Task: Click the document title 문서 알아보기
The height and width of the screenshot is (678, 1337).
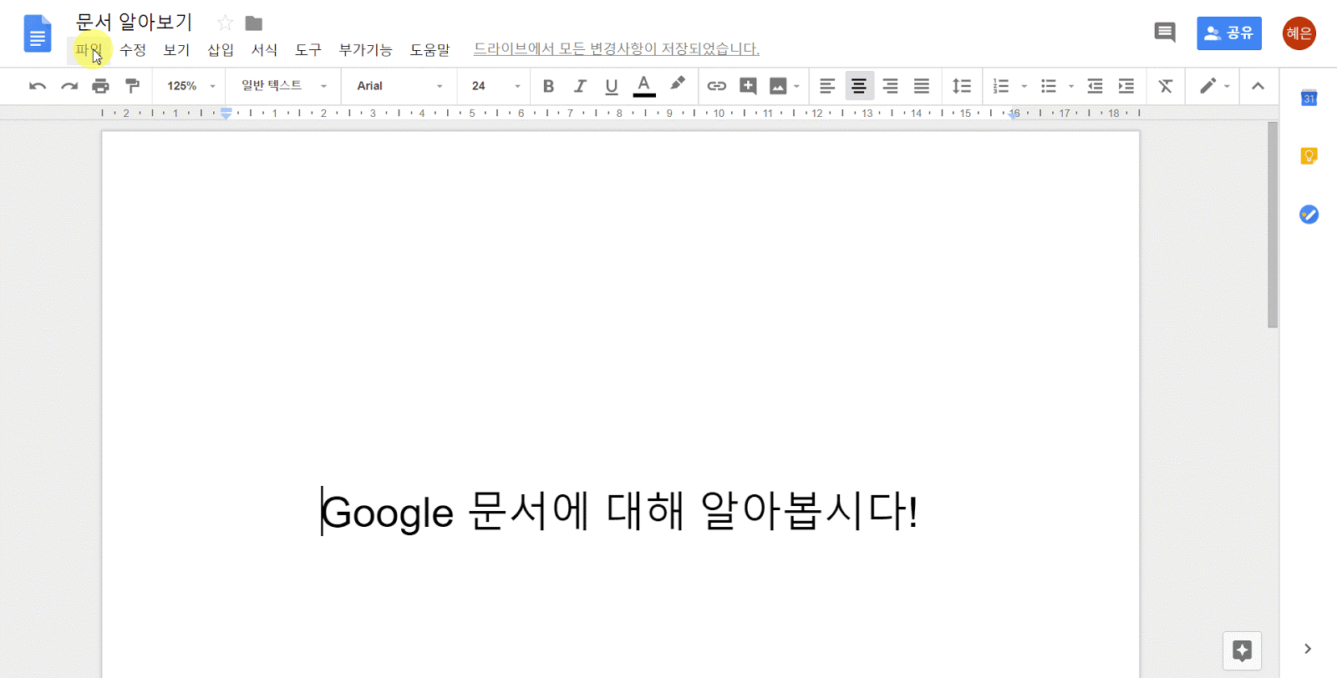Action: [x=135, y=22]
